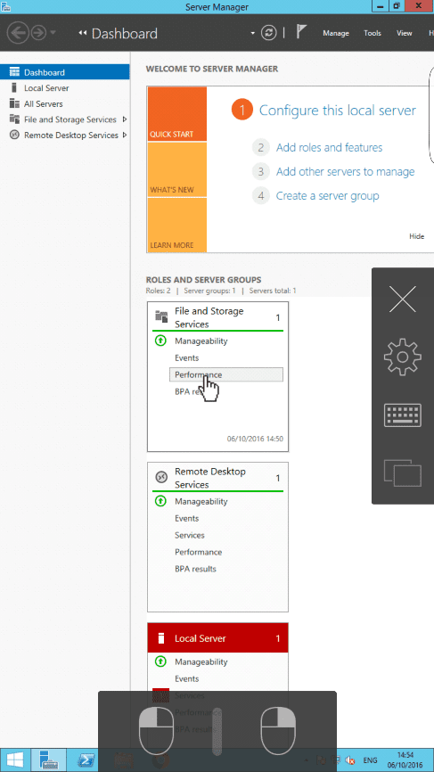Viewport: 434px width, 772px height.
Task: Open Performance in Remote Desktop Services tile
Action: (x=199, y=552)
